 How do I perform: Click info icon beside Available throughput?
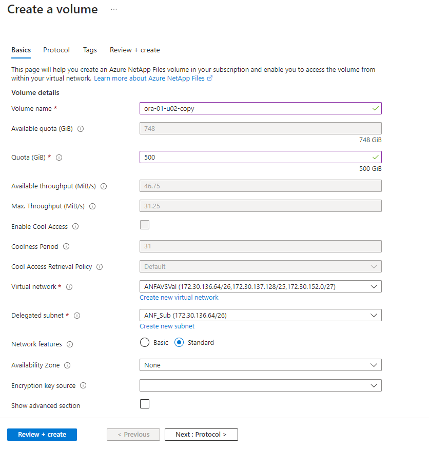[104, 186]
